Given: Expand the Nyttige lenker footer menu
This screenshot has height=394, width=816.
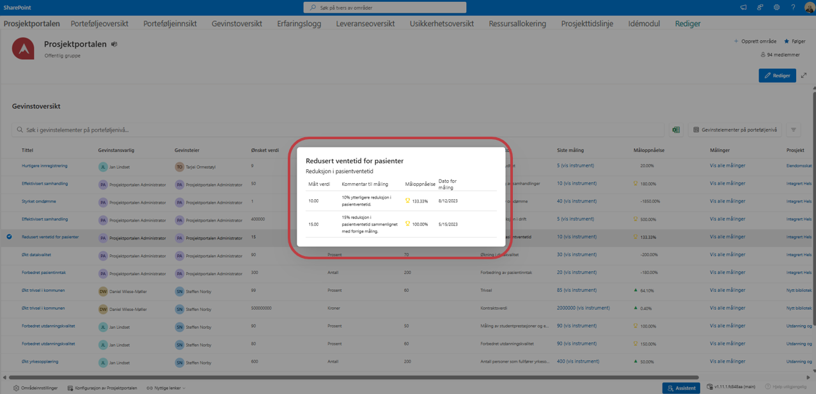Looking at the screenshot, I should 166,388.
